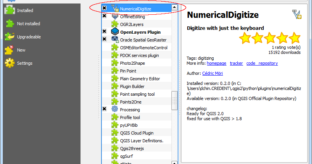
Task: Click the pyUPVBib puzzle icon
Action: [115, 125]
